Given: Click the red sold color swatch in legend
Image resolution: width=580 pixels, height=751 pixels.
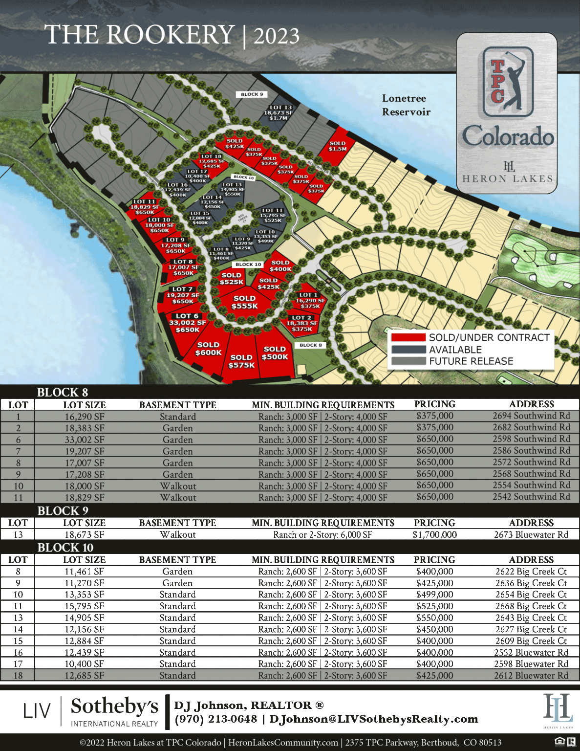Looking at the screenshot, I should point(408,337).
